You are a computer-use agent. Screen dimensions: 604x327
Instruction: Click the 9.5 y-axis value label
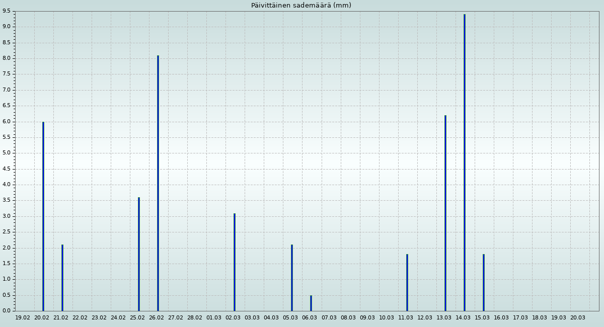(7, 11)
